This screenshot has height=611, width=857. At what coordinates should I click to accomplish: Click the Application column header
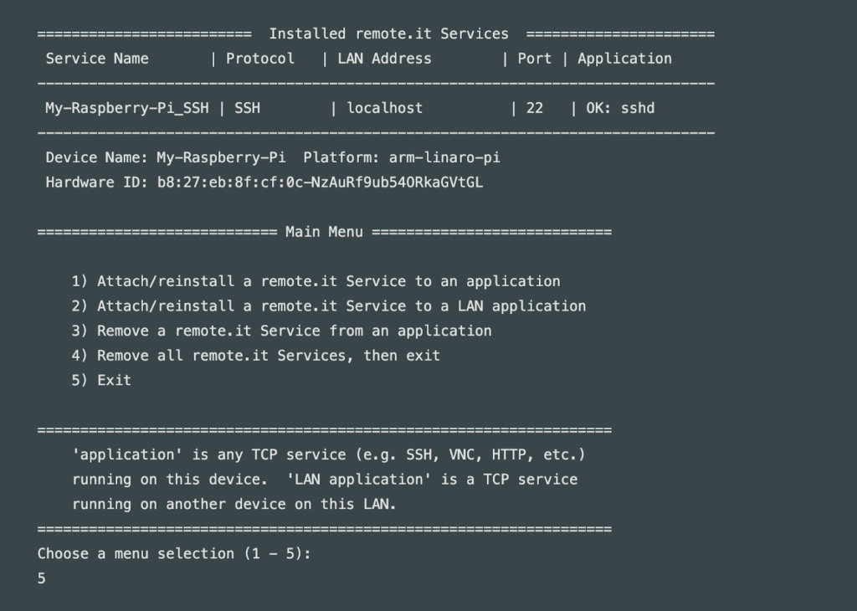tap(624, 59)
